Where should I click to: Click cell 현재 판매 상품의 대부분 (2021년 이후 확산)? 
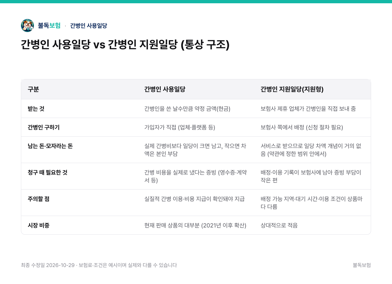coord(195,225)
